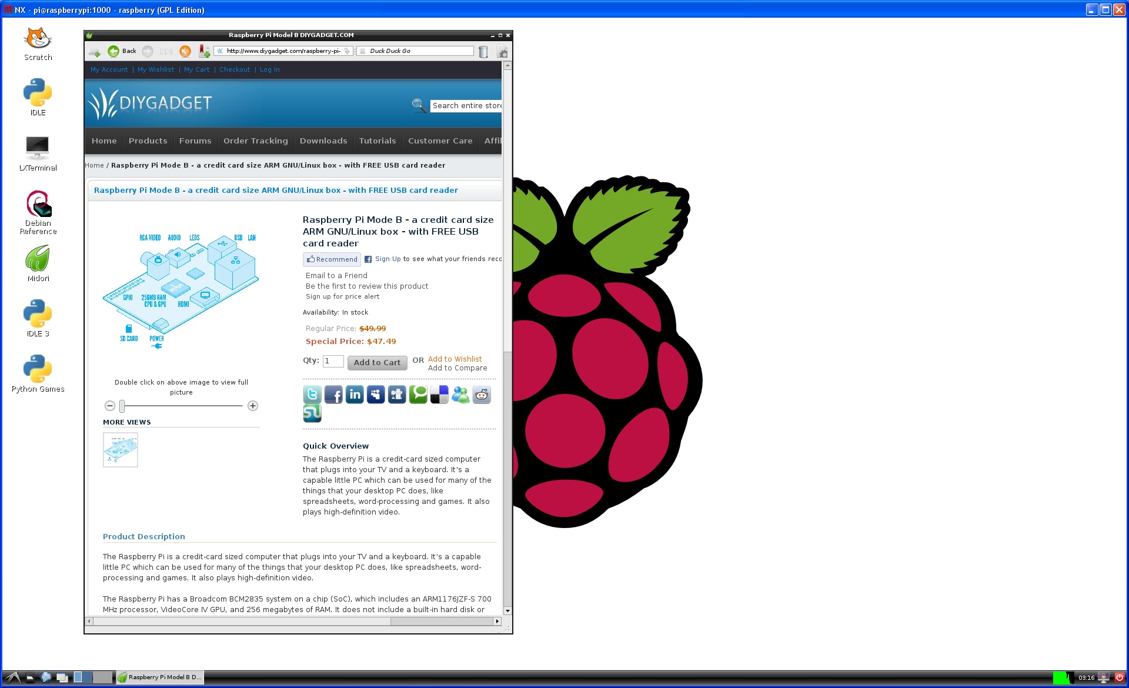The image size is (1129, 688).
Task: Click the Duck Duck Go search box
Action: coord(415,51)
